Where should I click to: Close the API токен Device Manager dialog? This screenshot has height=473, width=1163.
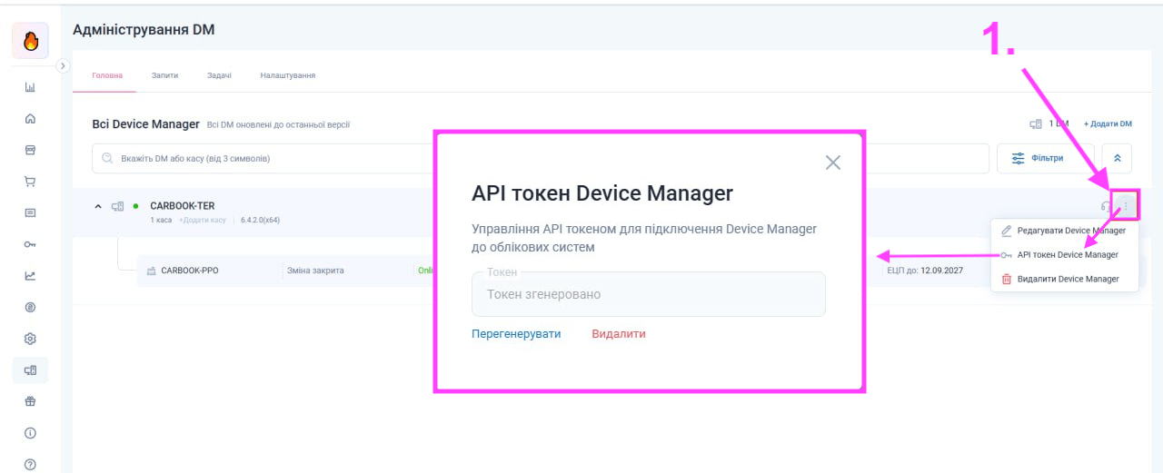tap(832, 163)
